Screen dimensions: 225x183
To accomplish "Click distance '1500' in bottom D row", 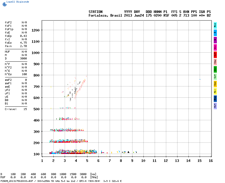I will (x=73, y=174).
